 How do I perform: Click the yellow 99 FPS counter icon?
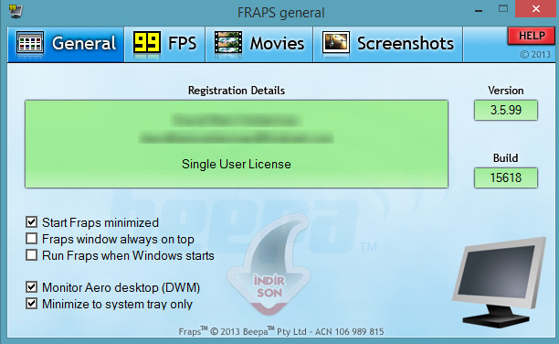[146, 42]
